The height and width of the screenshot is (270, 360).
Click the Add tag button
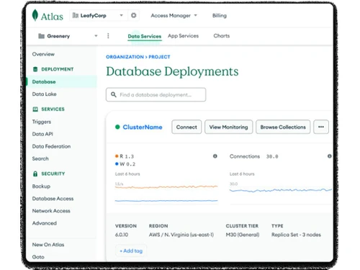point(131,251)
